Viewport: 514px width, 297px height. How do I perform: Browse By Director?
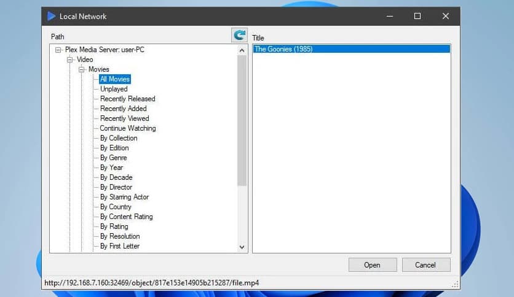point(116,187)
